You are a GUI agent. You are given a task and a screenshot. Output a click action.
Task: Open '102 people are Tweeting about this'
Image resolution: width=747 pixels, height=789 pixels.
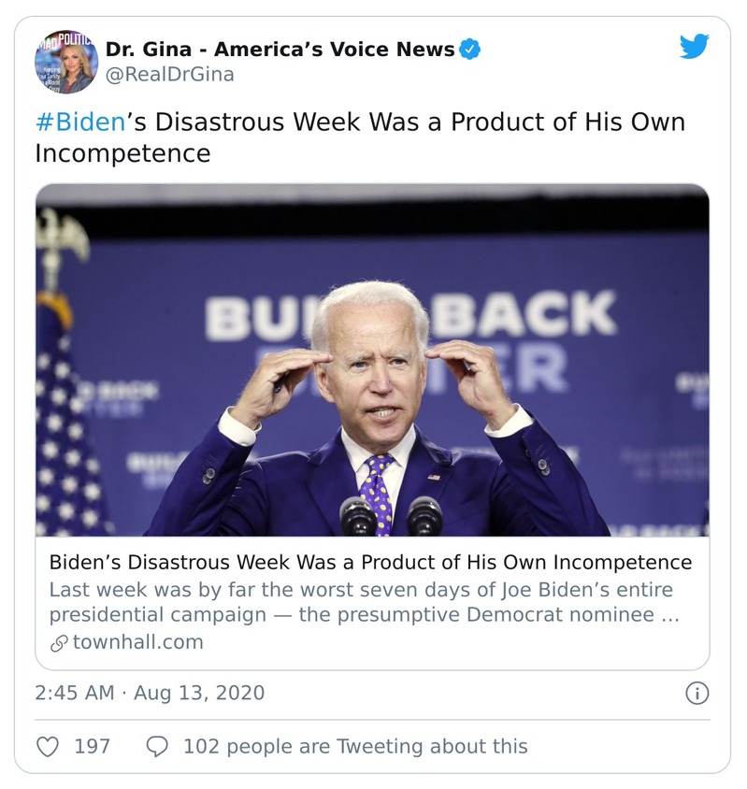coord(354,746)
